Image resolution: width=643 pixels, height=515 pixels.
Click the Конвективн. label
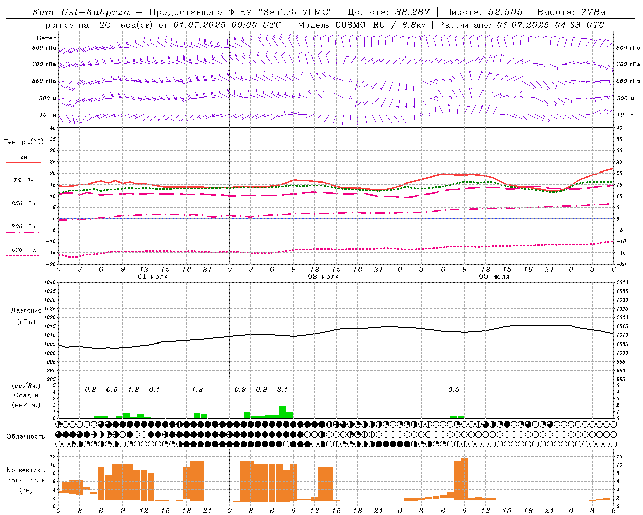tap(26, 470)
